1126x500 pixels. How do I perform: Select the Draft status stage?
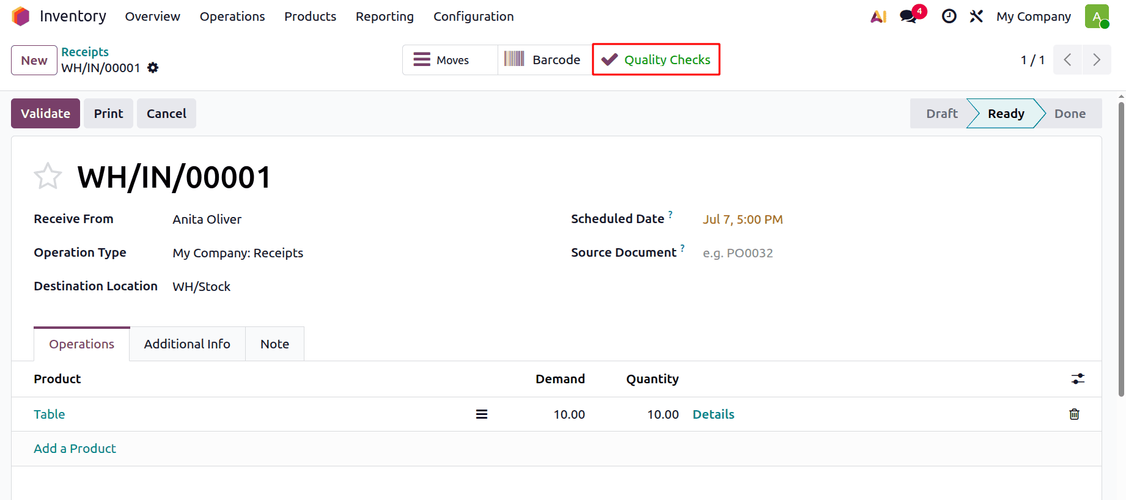pos(941,114)
